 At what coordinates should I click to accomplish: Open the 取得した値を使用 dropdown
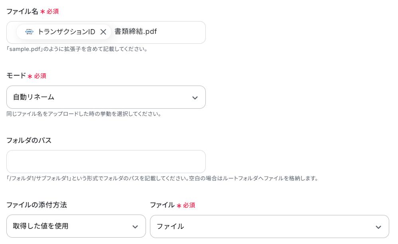tap(76, 226)
